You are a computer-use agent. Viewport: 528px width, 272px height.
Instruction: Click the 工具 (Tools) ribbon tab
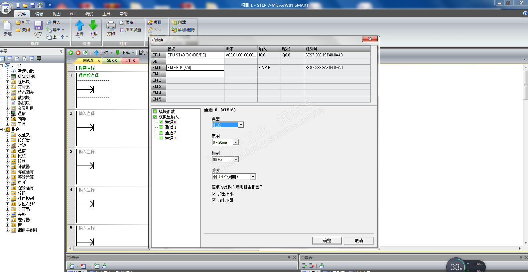[106, 14]
